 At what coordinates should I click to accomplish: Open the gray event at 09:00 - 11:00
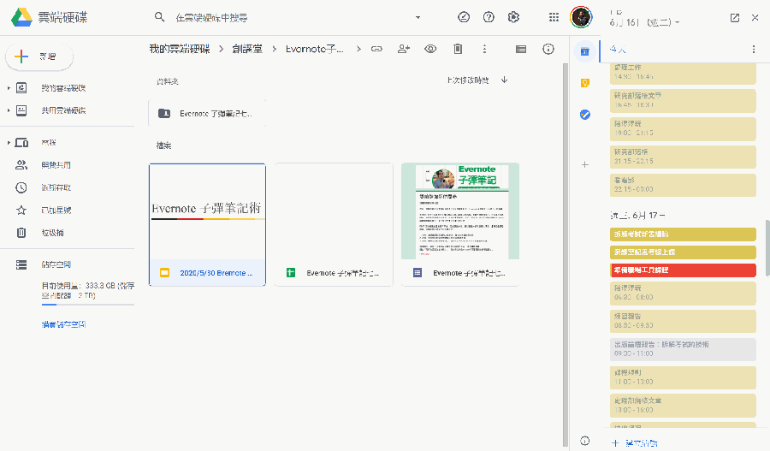tap(683, 349)
